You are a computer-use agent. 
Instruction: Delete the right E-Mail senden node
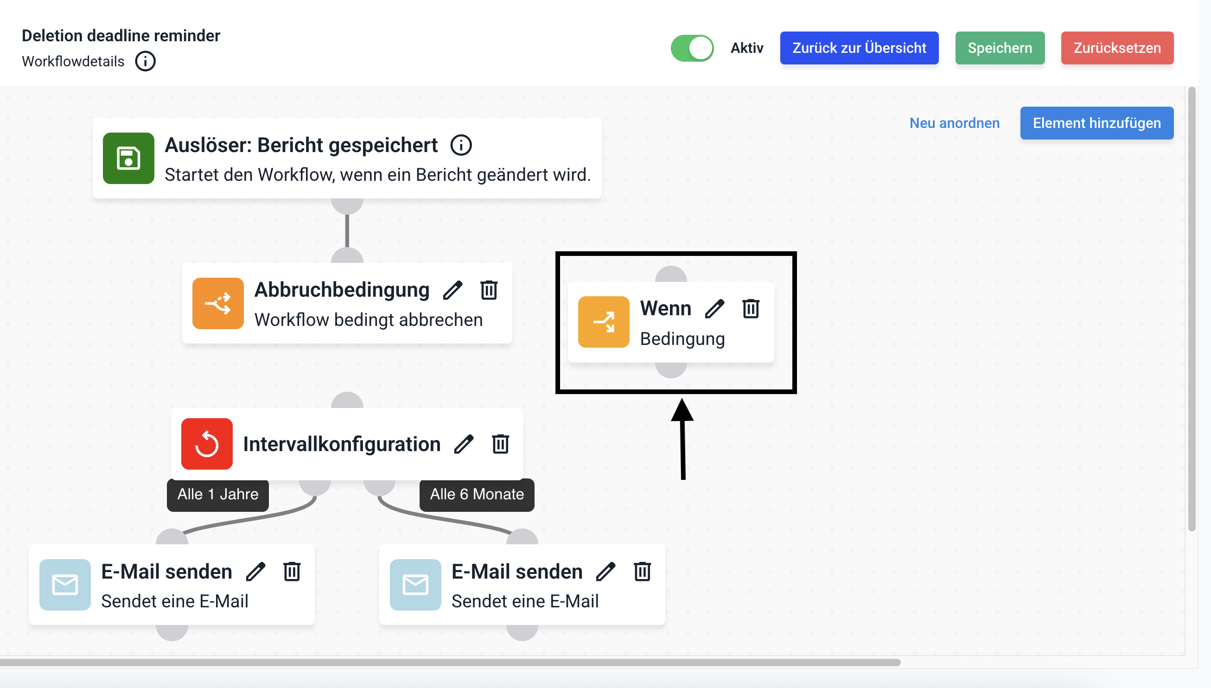pos(642,572)
